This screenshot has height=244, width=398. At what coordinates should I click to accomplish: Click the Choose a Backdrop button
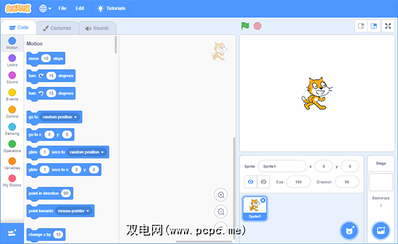tap(381, 230)
